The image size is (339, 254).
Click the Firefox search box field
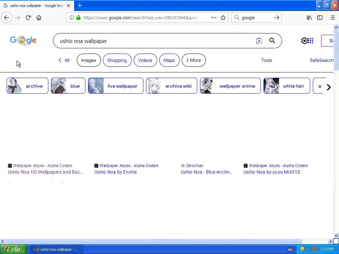257,18
